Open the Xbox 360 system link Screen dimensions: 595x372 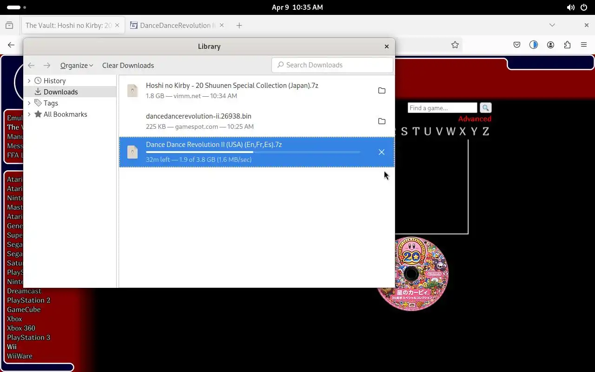(21, 328)
